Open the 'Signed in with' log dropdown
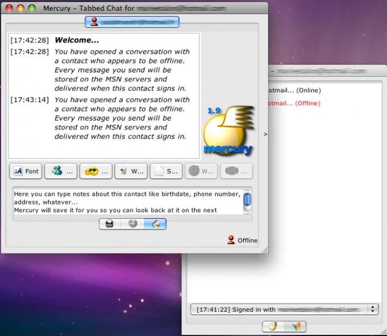387x336 pixels. (x=285, y=309)
